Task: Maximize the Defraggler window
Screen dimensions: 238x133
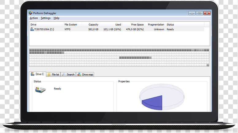Action: (x=199, y=13)
